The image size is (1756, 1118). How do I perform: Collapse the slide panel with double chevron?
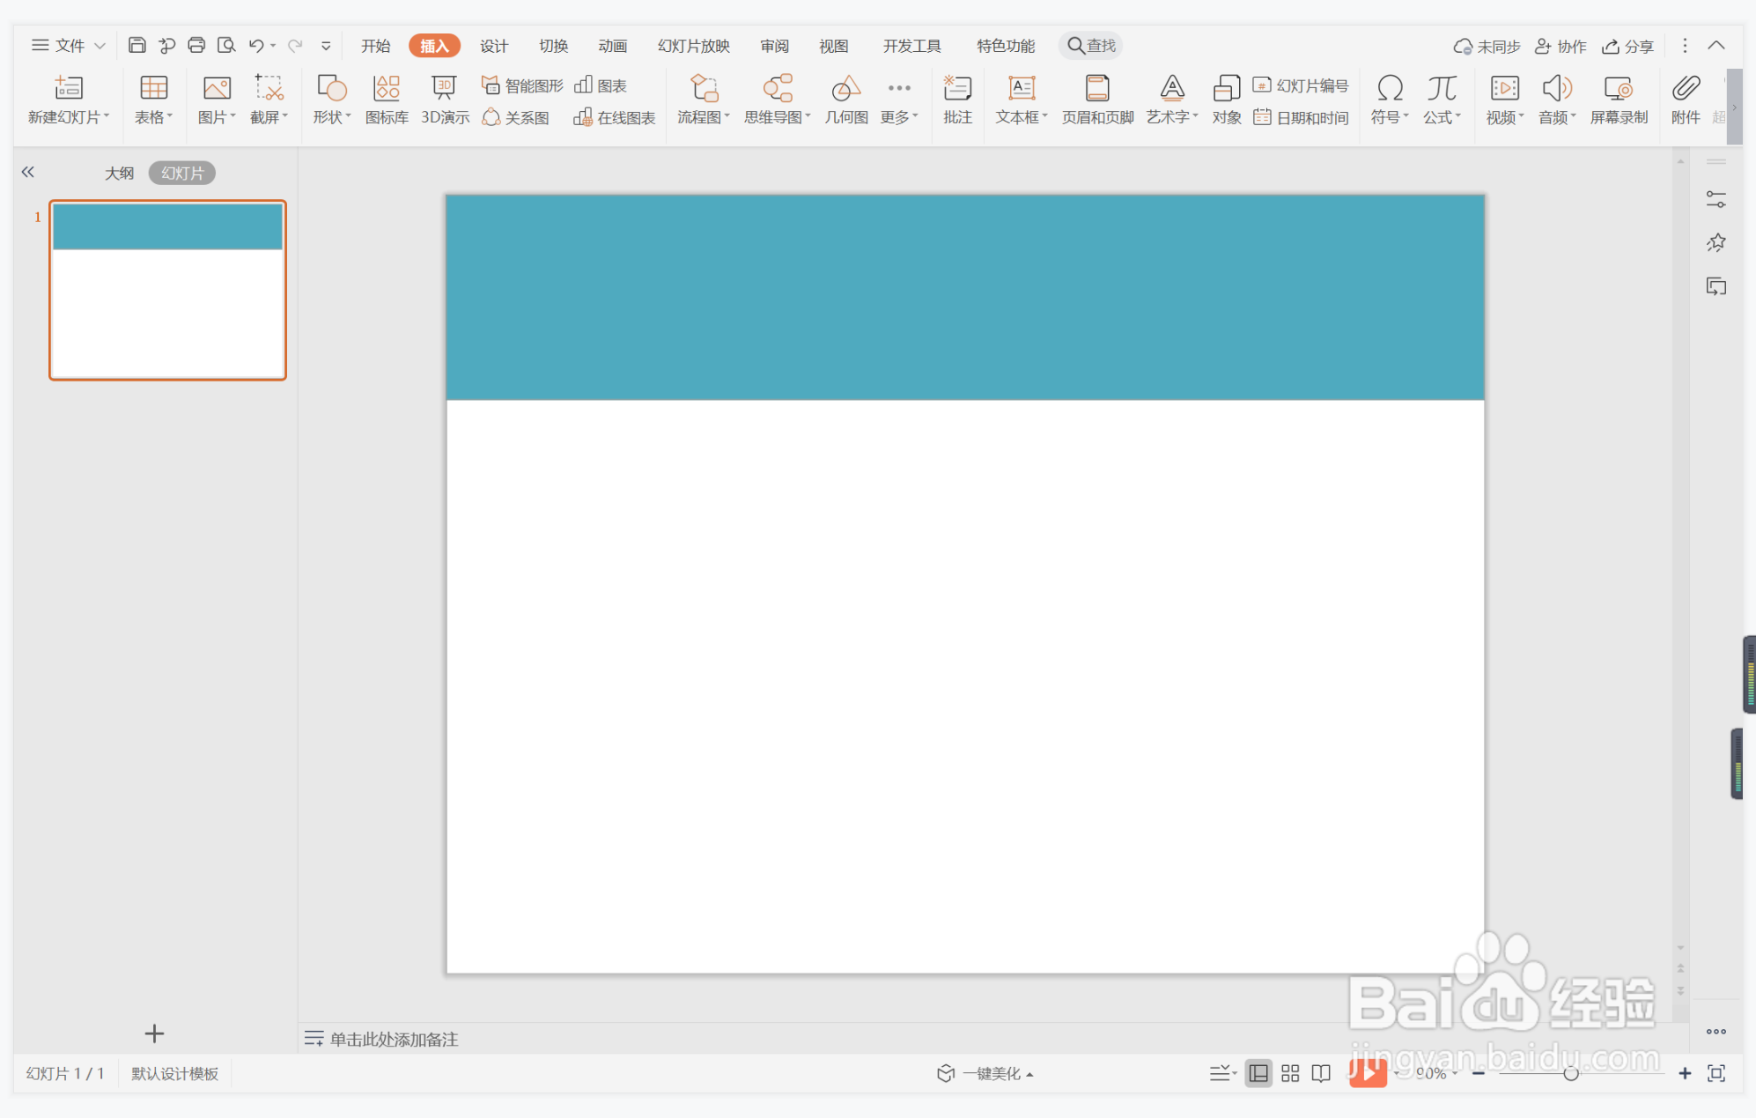click(x=28, y=172)
